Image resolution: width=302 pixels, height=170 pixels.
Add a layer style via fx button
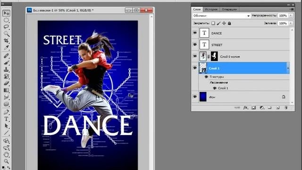(245, 108)
